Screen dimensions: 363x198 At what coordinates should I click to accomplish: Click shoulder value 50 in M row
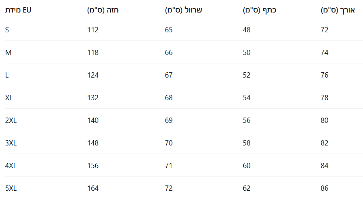click(x=247, y=53)
